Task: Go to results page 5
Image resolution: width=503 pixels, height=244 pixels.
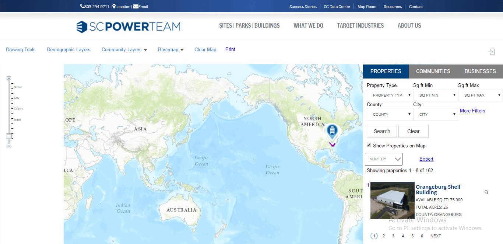Action: (412, 236)
